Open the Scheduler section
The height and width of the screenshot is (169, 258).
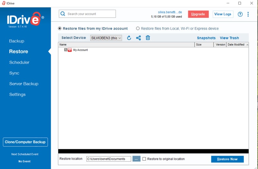(19, 62)
